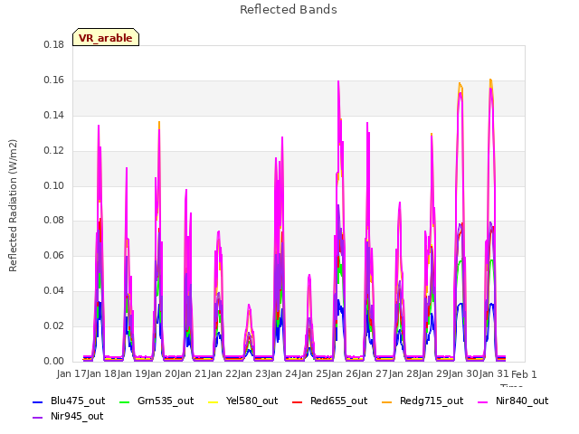The width and height of the screenshot is (579, 434).
Task: Select the Redg715_out legend label
Action: pyautogui.click(x=432, y=401)
